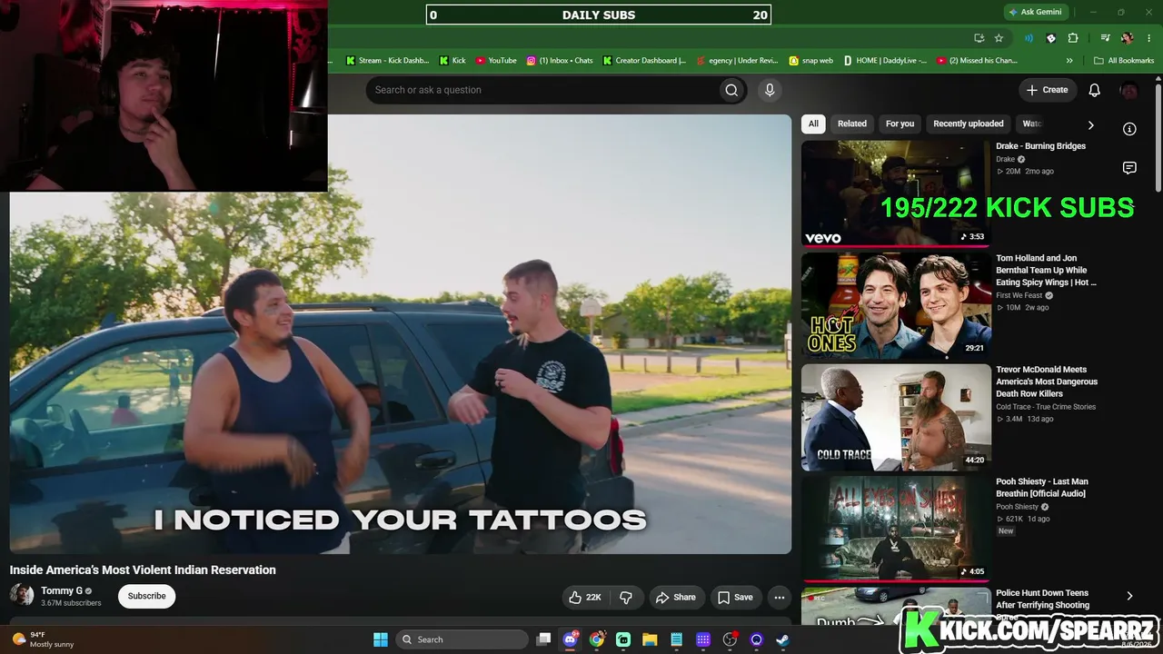Activate voice search microphone icon
This screenshot has width=1163, height=654.
[770, 90]
